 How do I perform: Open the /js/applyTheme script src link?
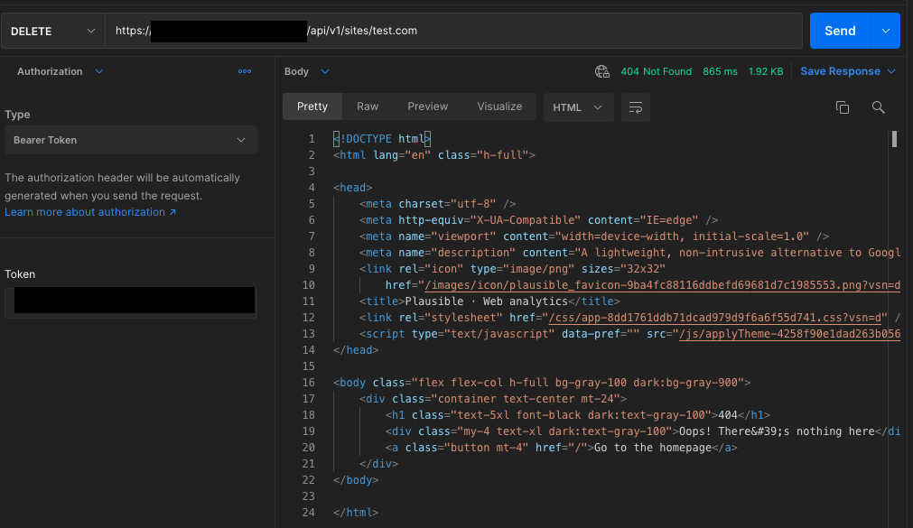(789, 334)
